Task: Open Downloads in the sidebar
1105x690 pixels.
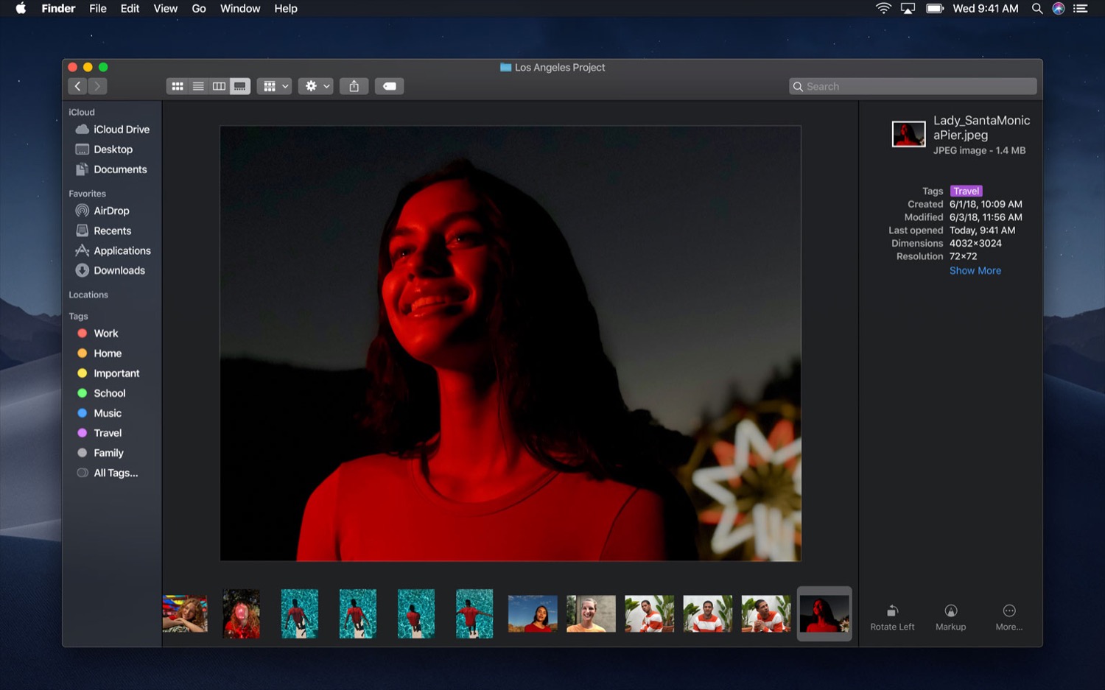Action: pyautogui.click(x=110, y=270)
